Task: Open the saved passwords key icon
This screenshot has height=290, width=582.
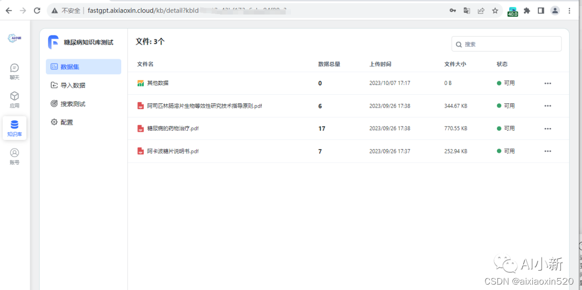Action: coord(453,11)
